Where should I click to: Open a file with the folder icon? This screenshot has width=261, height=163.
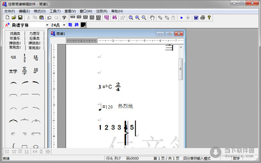click(14, 17)
